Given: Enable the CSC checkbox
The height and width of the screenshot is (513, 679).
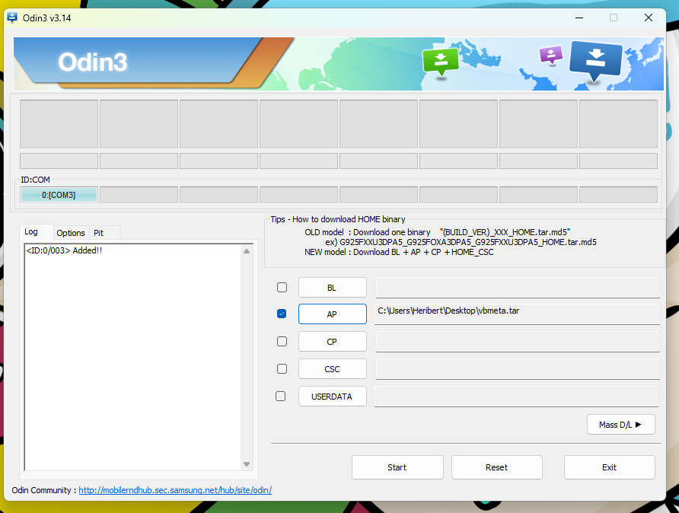Looking at the screenshot, I should tap(282, 369).
